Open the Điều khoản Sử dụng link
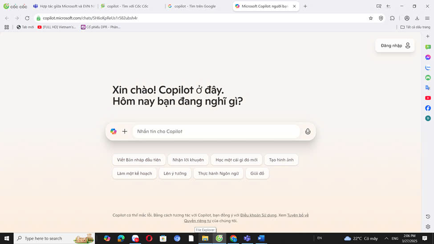434x244 pixels. coord(258,215)
